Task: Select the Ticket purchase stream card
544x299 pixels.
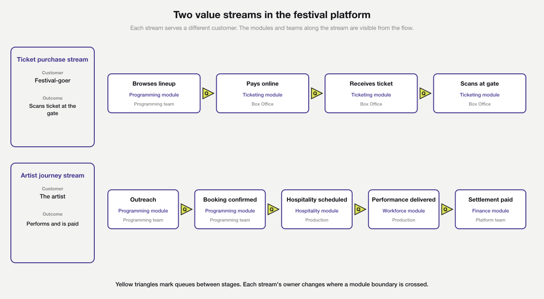Action: pos(52,96)
